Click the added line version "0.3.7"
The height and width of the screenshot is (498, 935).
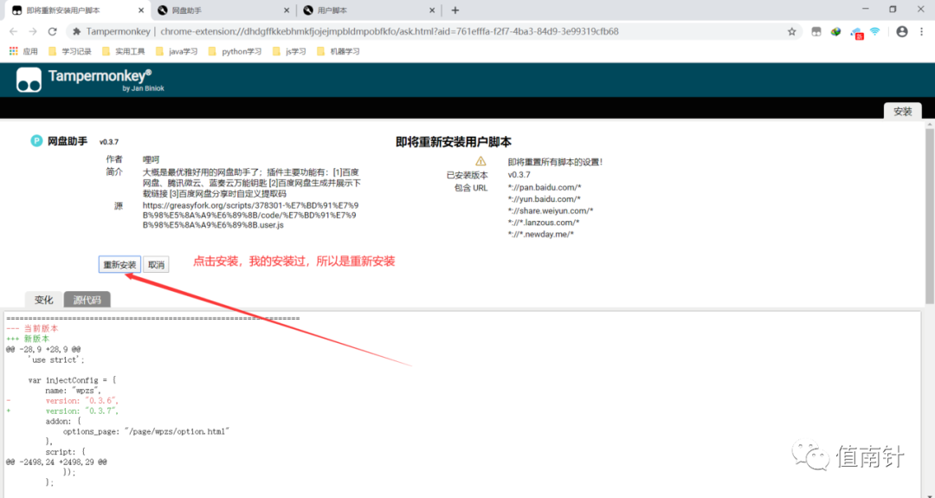coord(81,411)
